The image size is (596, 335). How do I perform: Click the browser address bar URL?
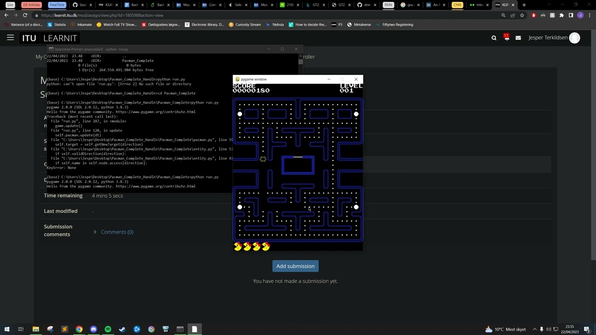pyautogui.click(x=102, y=15)
